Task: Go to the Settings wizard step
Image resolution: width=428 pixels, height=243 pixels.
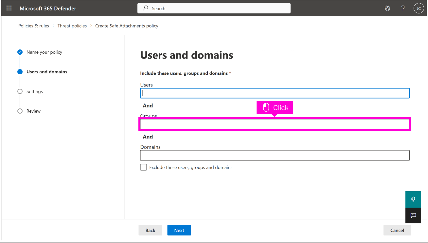Action: pos(34,91)
